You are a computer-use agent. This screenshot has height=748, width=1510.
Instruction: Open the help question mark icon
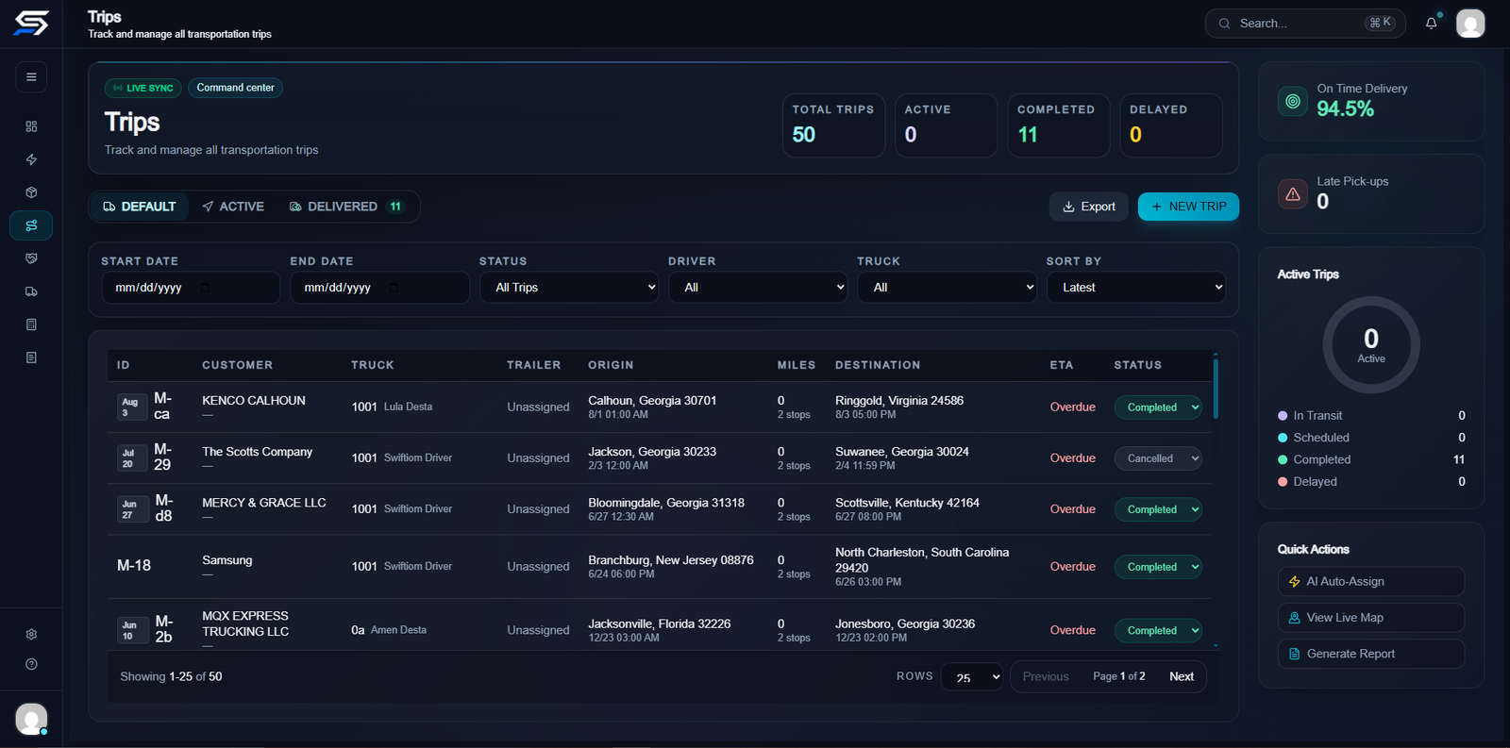tap(31, 664)
